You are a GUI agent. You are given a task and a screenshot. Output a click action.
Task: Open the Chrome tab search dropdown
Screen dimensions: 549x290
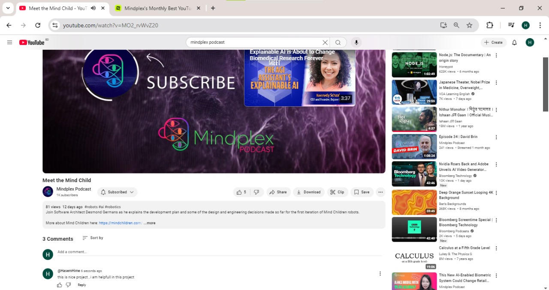(x=8, y=8)
